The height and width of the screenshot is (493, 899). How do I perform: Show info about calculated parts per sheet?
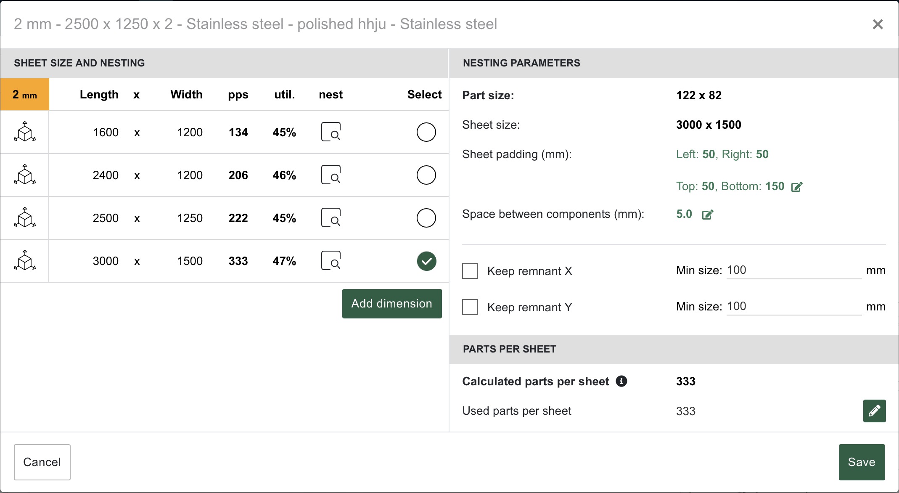(621, 381)
